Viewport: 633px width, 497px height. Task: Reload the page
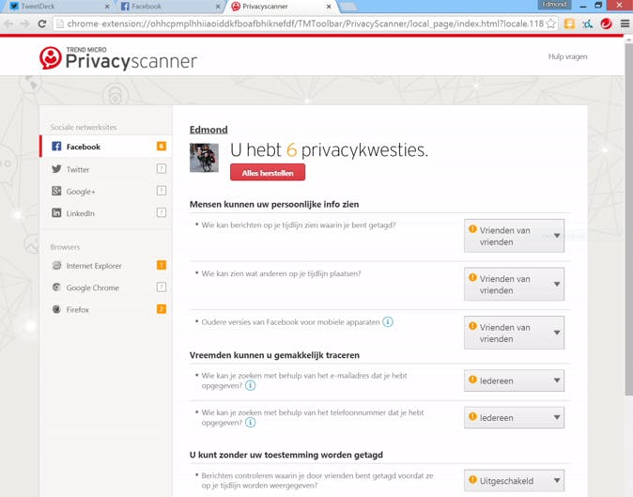[x=42, y=23]
